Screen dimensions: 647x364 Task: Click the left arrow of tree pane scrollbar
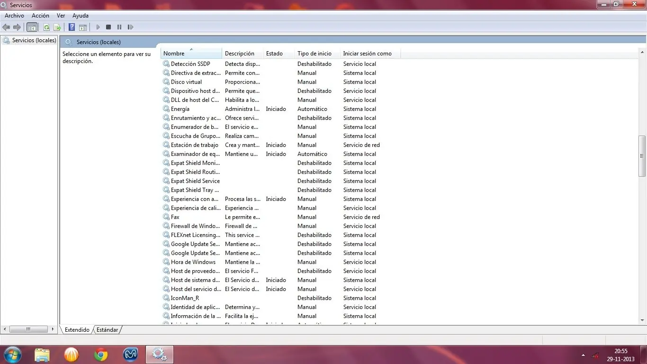tap(5, 329)
